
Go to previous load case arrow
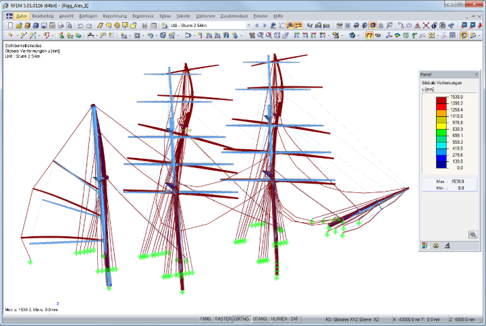tap(256, 26)
